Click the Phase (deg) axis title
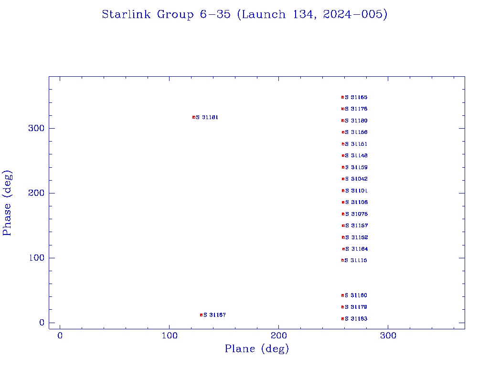The height and width of the screenshot is (366, 489). coord(7,203)
